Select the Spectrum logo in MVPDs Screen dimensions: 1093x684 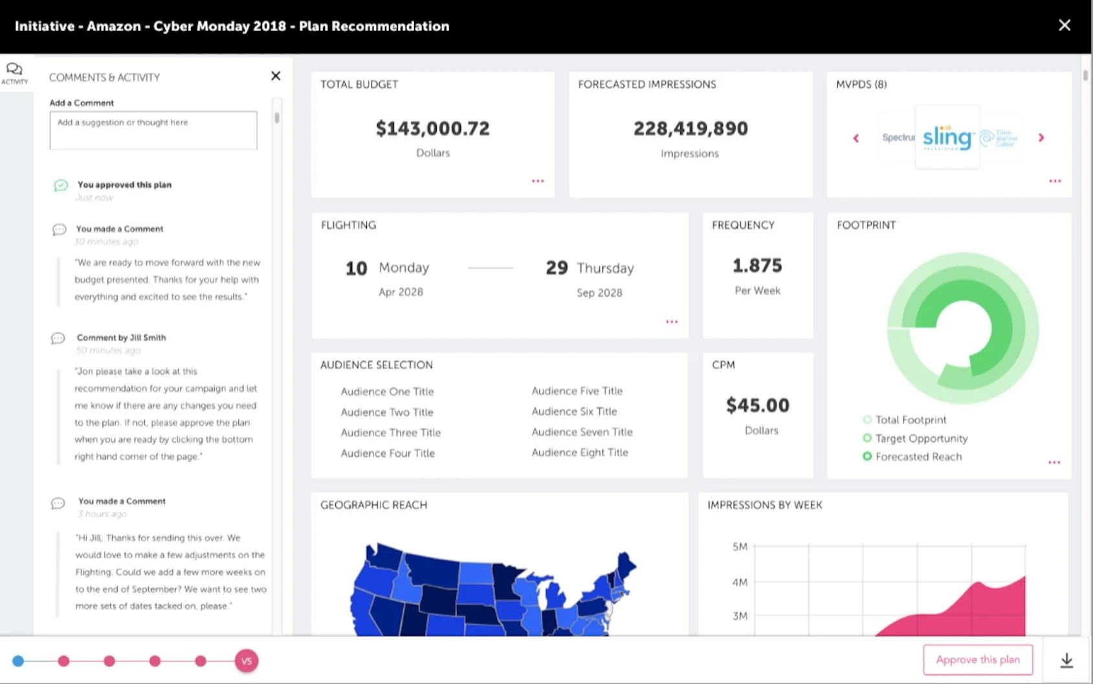898,138
